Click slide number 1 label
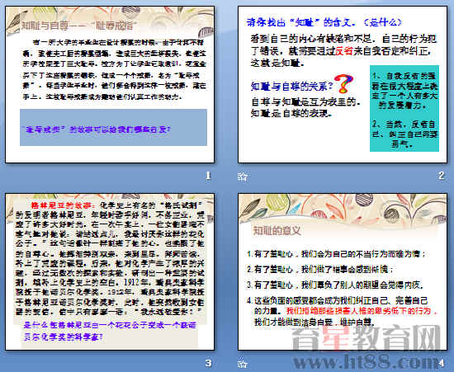The image size is (454, 372). pyautogui.click(x=208, y=176)
